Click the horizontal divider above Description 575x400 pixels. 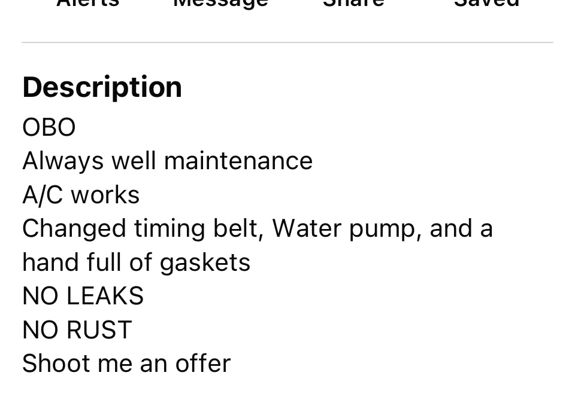click(287, 42)
